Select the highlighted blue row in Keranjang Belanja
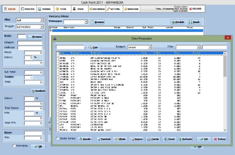This screenshot has width=235, height=155. click(128, 30)
